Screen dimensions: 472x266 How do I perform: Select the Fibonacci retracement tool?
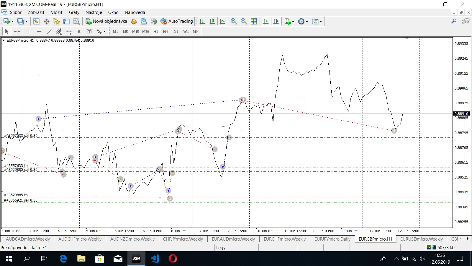[x=69, y=32]
